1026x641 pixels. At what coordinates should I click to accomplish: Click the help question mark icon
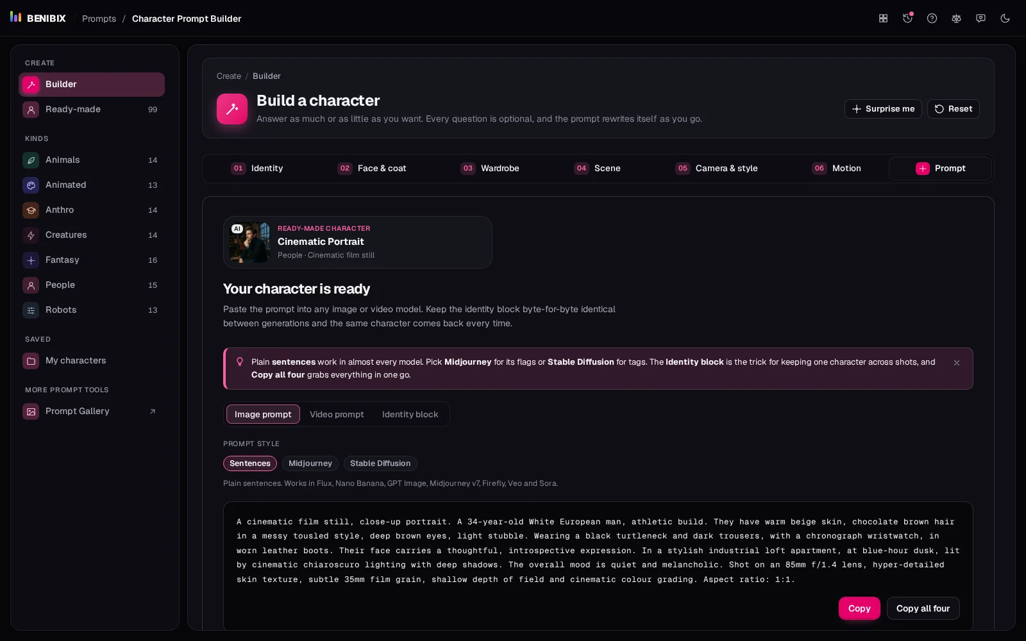point(932,19)
